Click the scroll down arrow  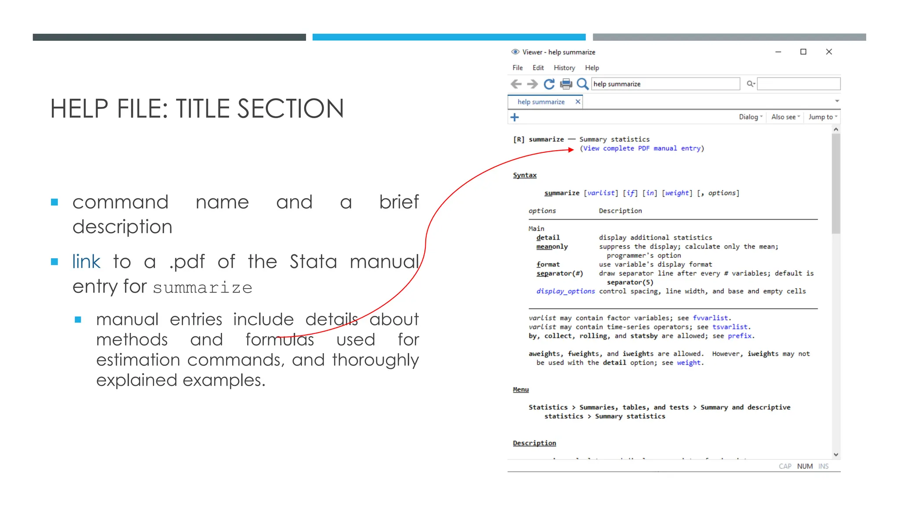tap(836, 455)
